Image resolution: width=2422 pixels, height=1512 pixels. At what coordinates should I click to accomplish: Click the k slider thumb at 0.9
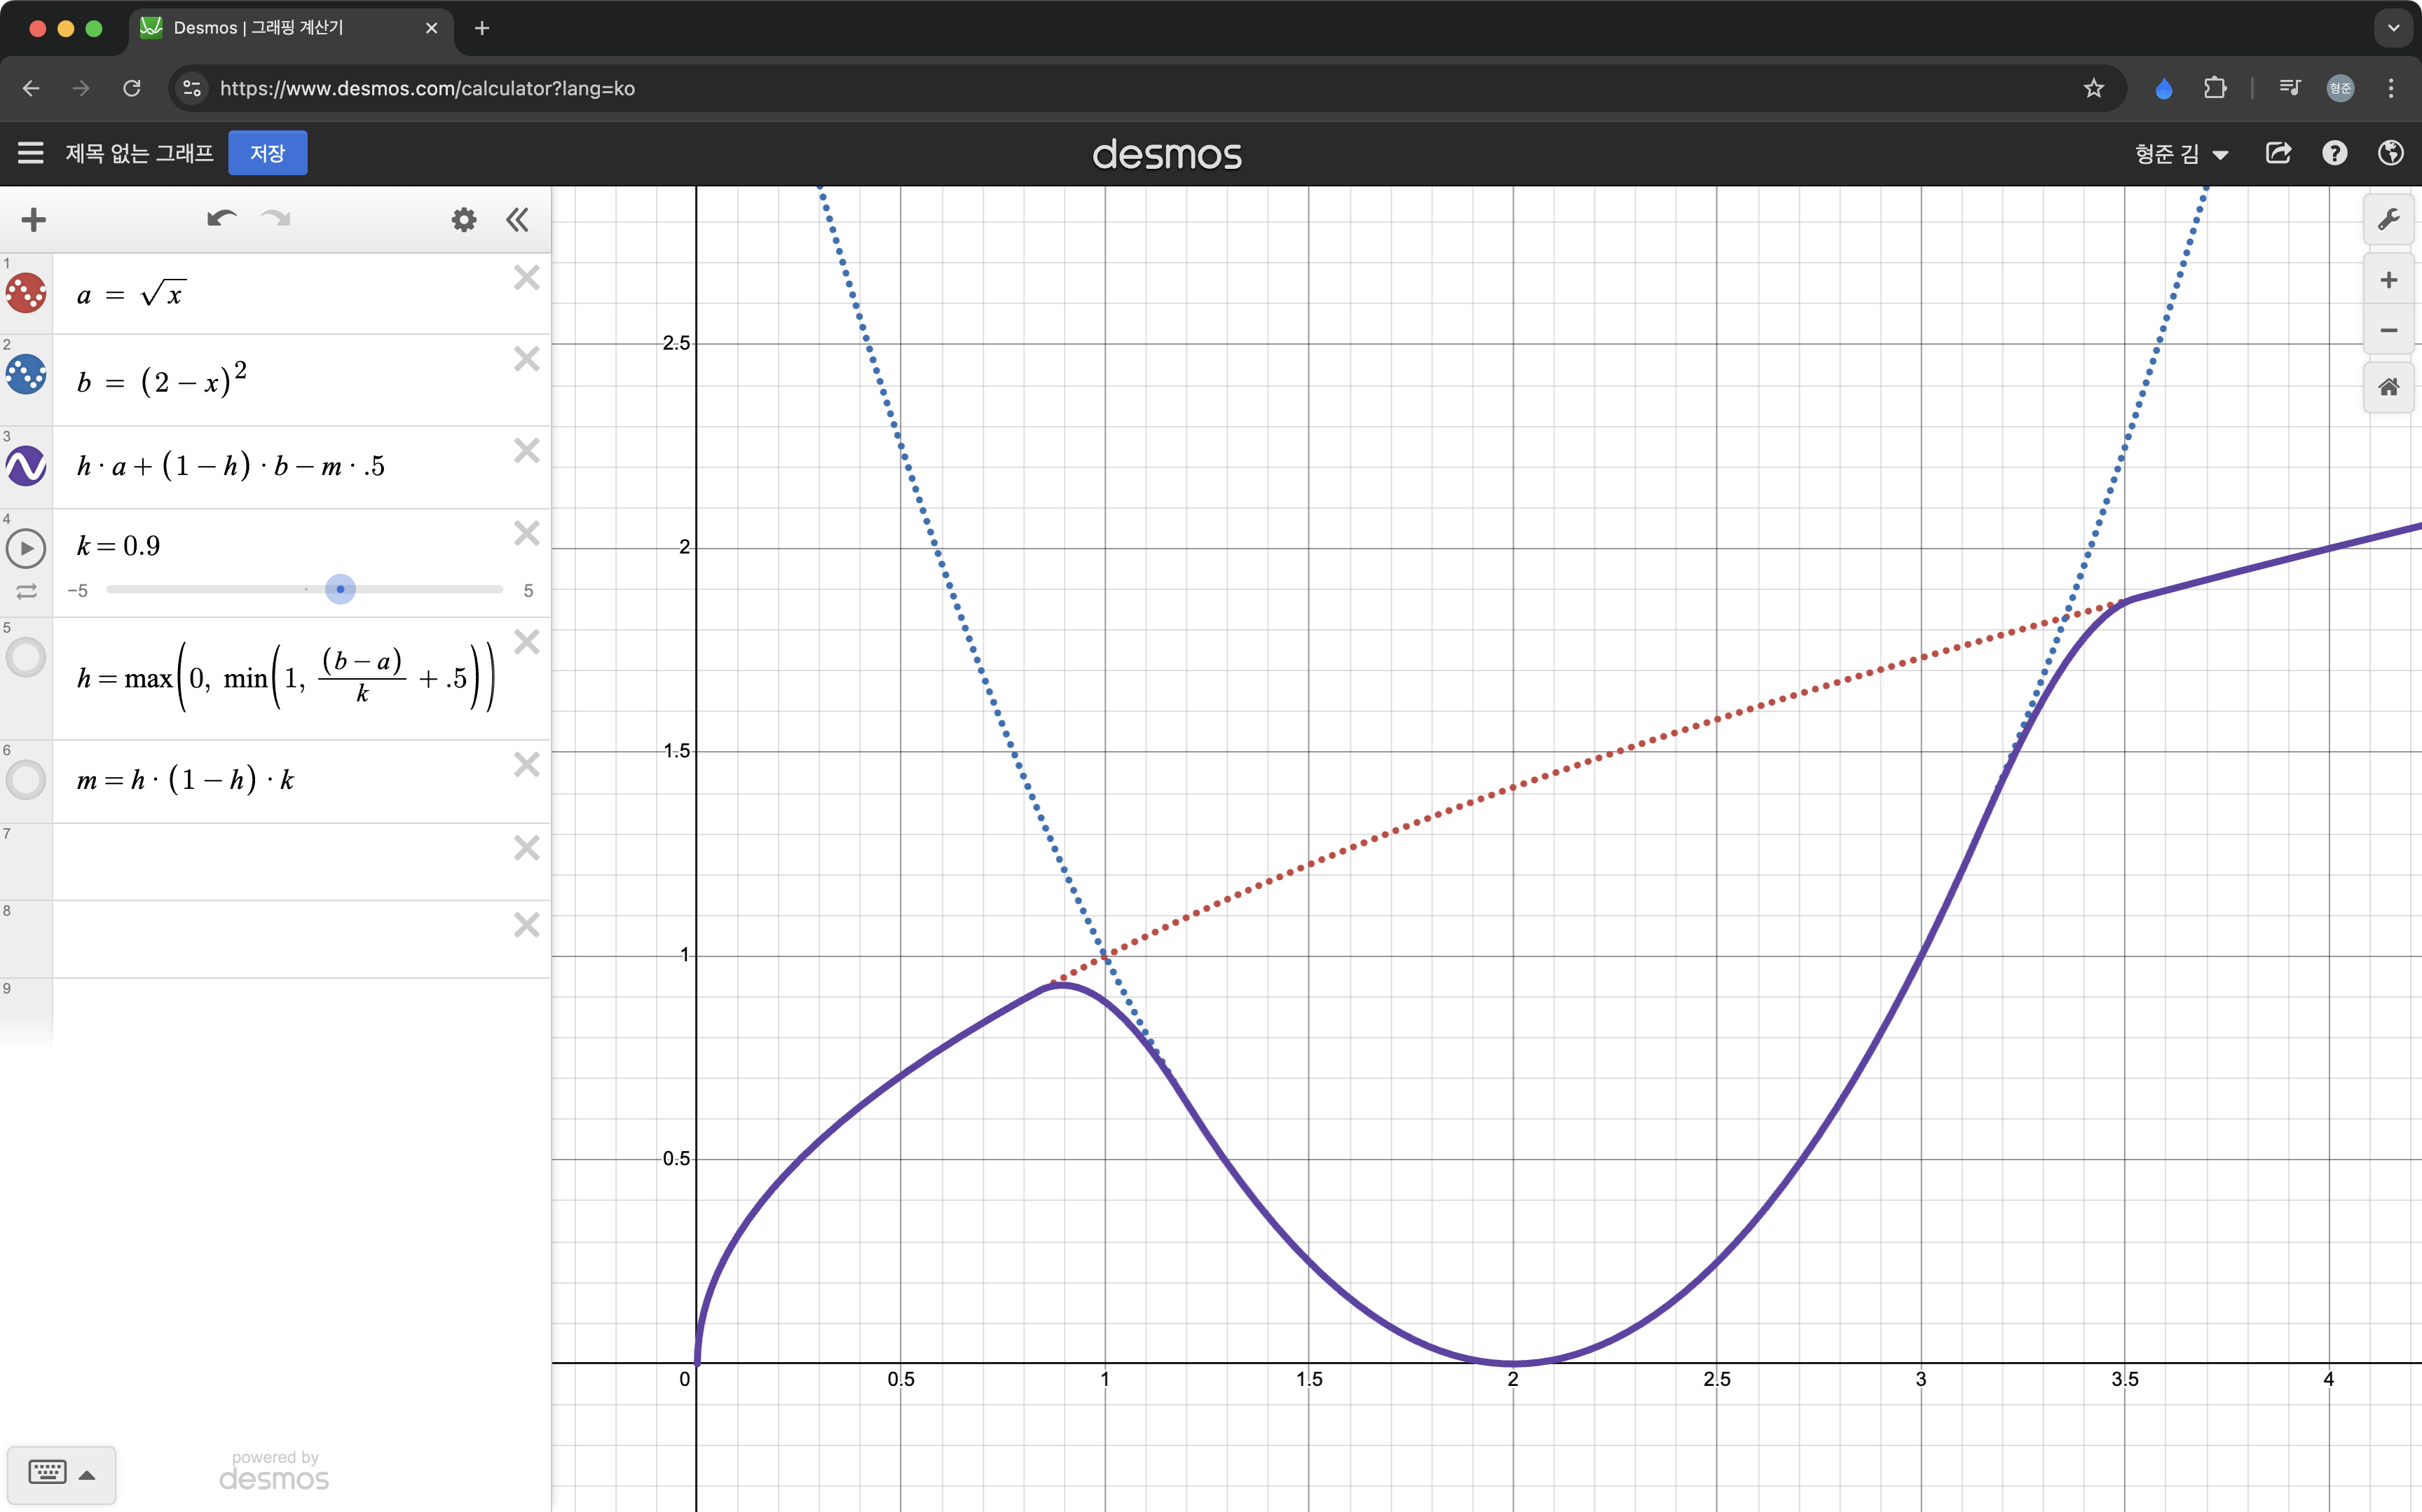(x=340, y=589)
